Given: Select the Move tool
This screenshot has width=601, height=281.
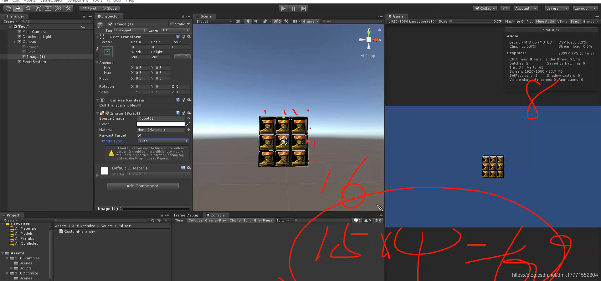Looking at the screenshot, I should pos(18,8).
